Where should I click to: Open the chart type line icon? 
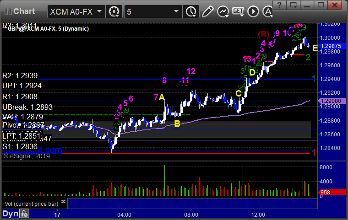pos(223,11)
